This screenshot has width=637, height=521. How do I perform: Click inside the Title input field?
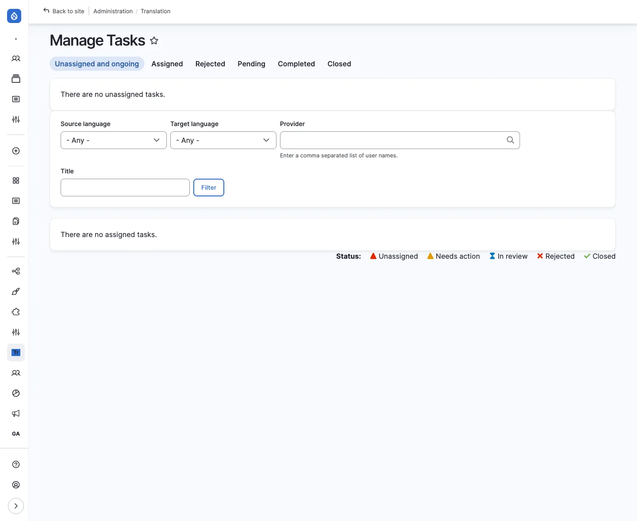pos(125,188)
